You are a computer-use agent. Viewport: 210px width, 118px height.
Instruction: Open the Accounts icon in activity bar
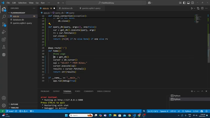4,98
